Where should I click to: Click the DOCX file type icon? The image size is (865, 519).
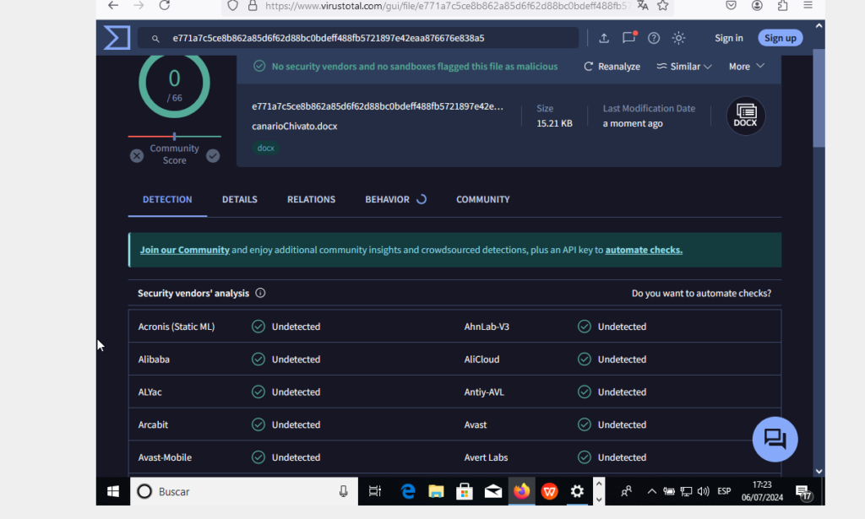point(746,116)
